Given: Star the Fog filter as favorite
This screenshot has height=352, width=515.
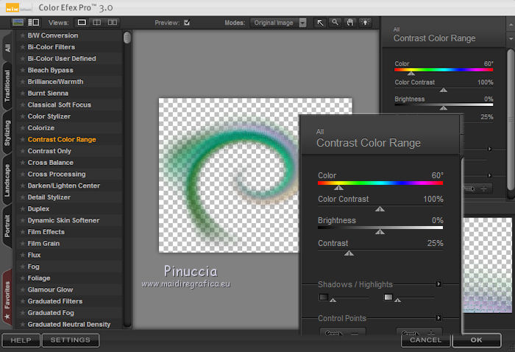Looking at the screenshot, I should (22, 267).
